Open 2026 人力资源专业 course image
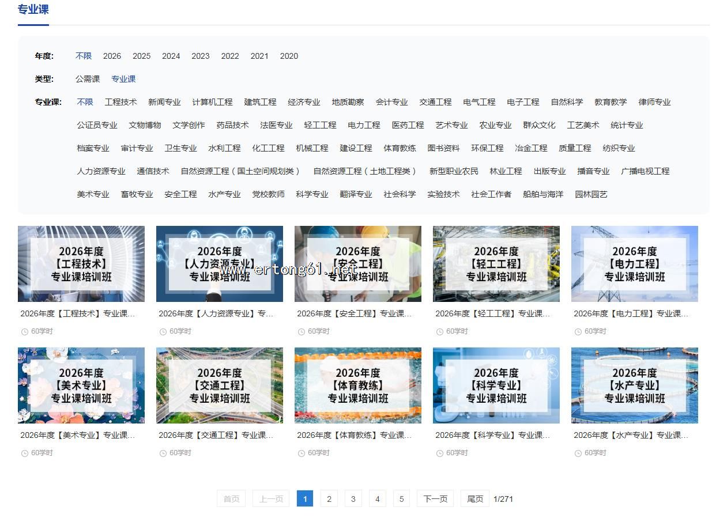The height and width of the screenshot is (518, 716). pos(220,264)
